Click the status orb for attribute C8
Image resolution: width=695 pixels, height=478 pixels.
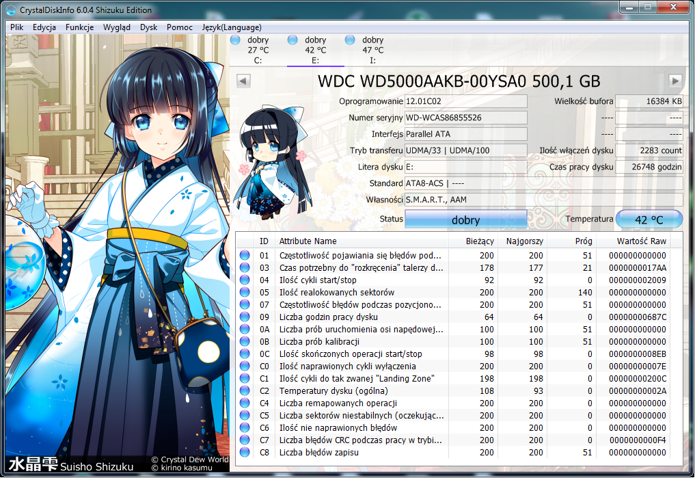(x=245, y=452)
